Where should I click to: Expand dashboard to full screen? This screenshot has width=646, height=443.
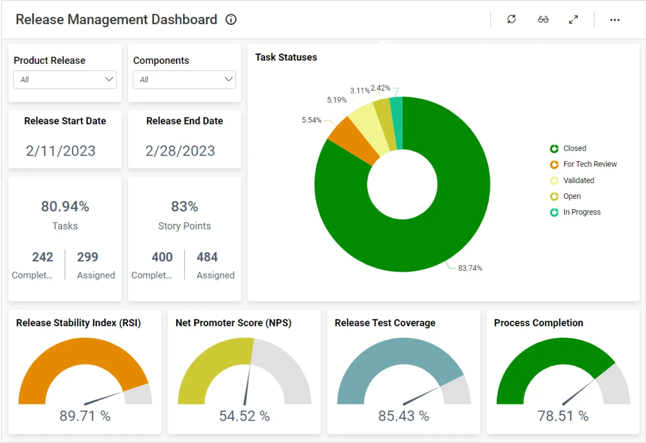(x=573, y=19)
